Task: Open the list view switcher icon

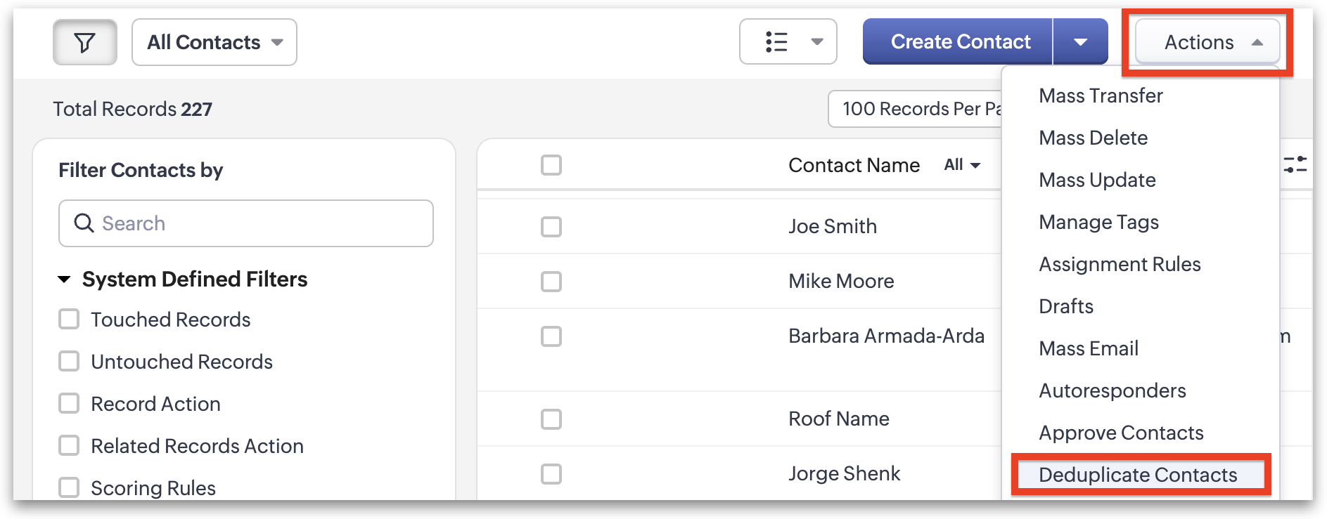Action: 788,42
